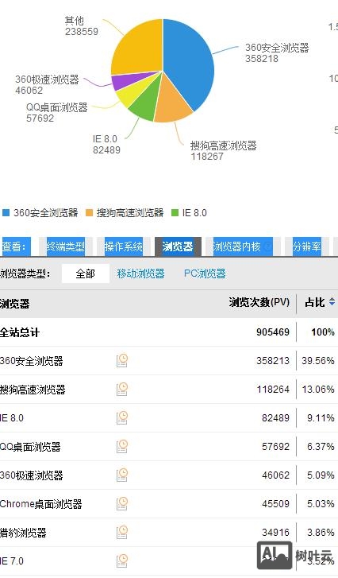Toggle IE 8.0 legend green swatch
338x578 pixels.
175,213
